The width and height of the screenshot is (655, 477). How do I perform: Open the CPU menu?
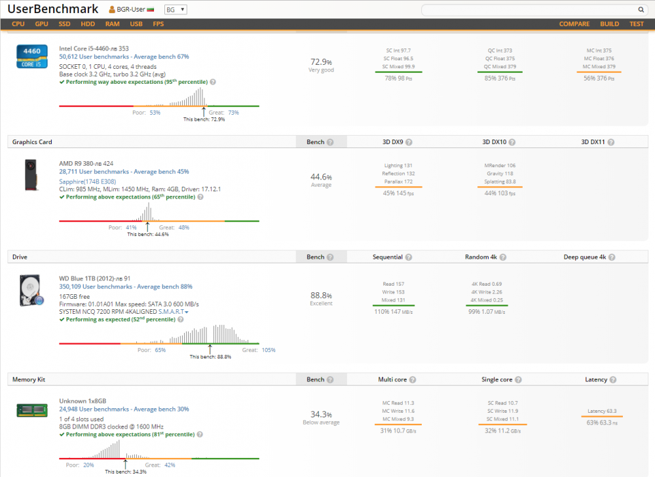coord(18,24)
